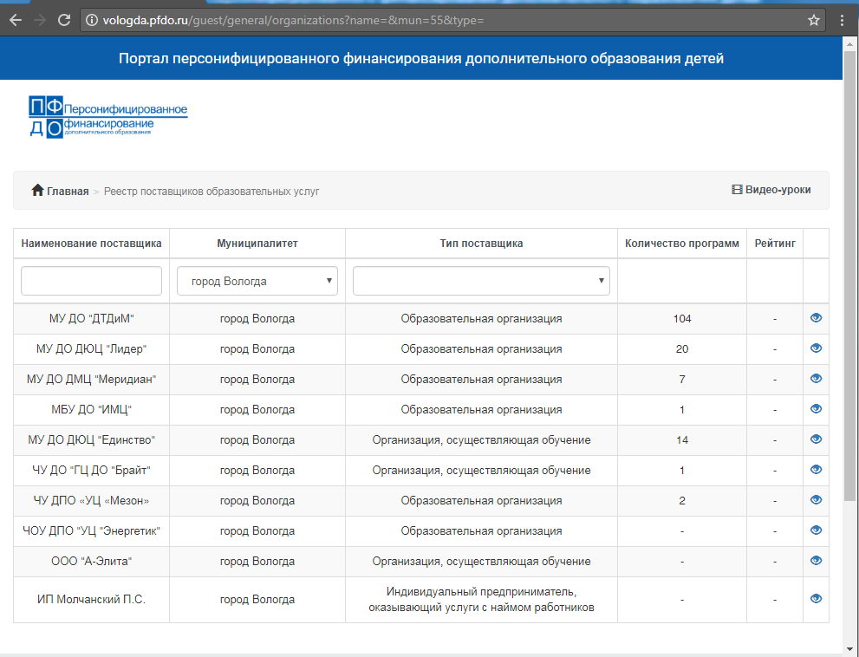Open eye icon for МБУ ДО "ИМЦ"
This screenshot has width=859, height=657.
coord(816,409)
